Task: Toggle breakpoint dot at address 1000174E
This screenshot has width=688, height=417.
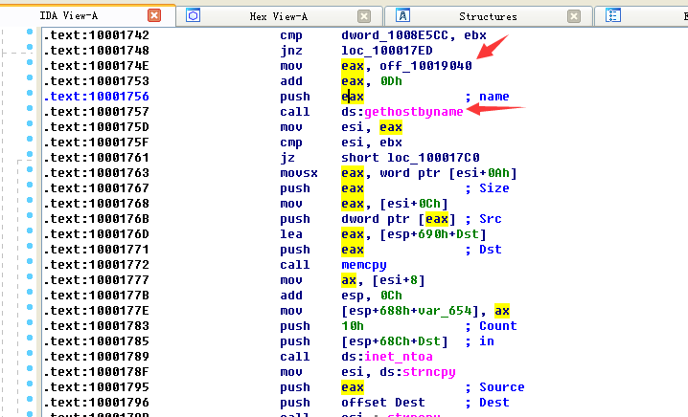Action: pos(30,62)
